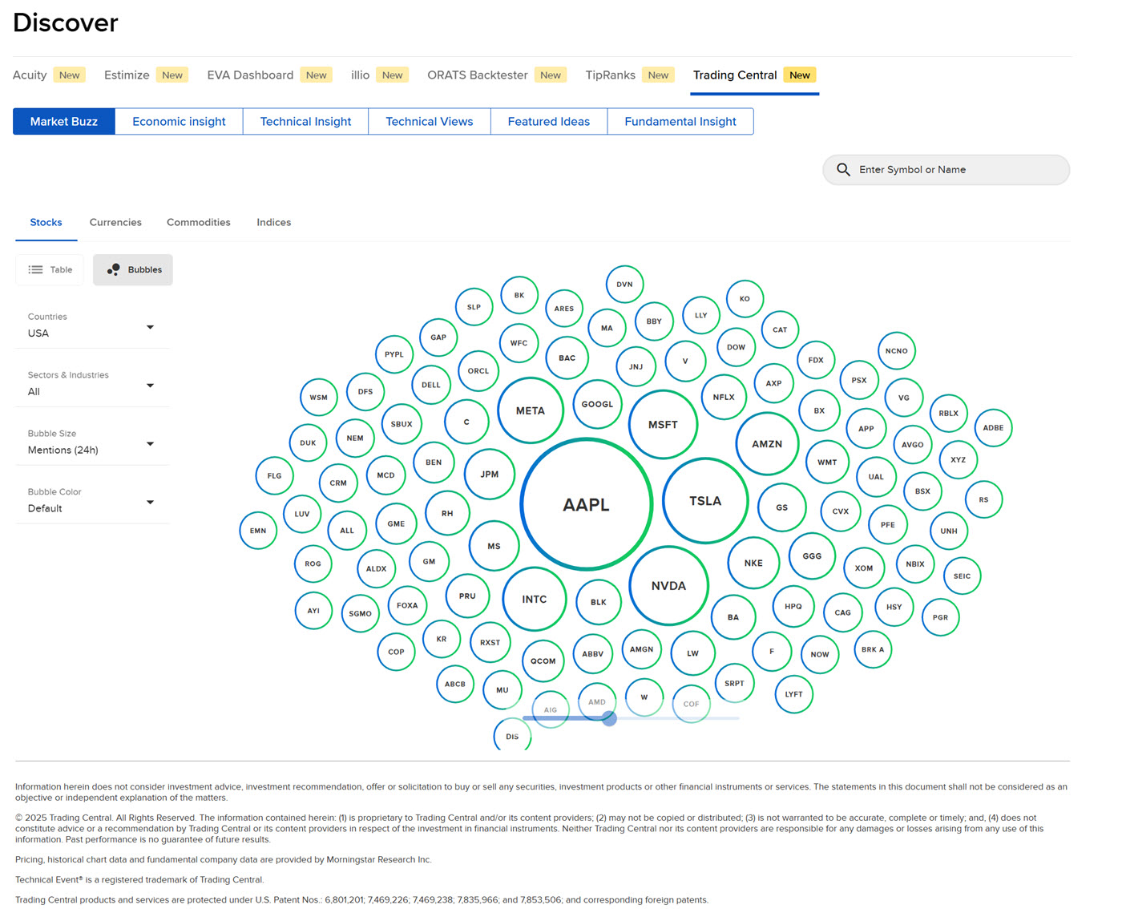This screenshot has height=909, width=1122.
Task: Open the Economic insight section
Action: (179, 122)
